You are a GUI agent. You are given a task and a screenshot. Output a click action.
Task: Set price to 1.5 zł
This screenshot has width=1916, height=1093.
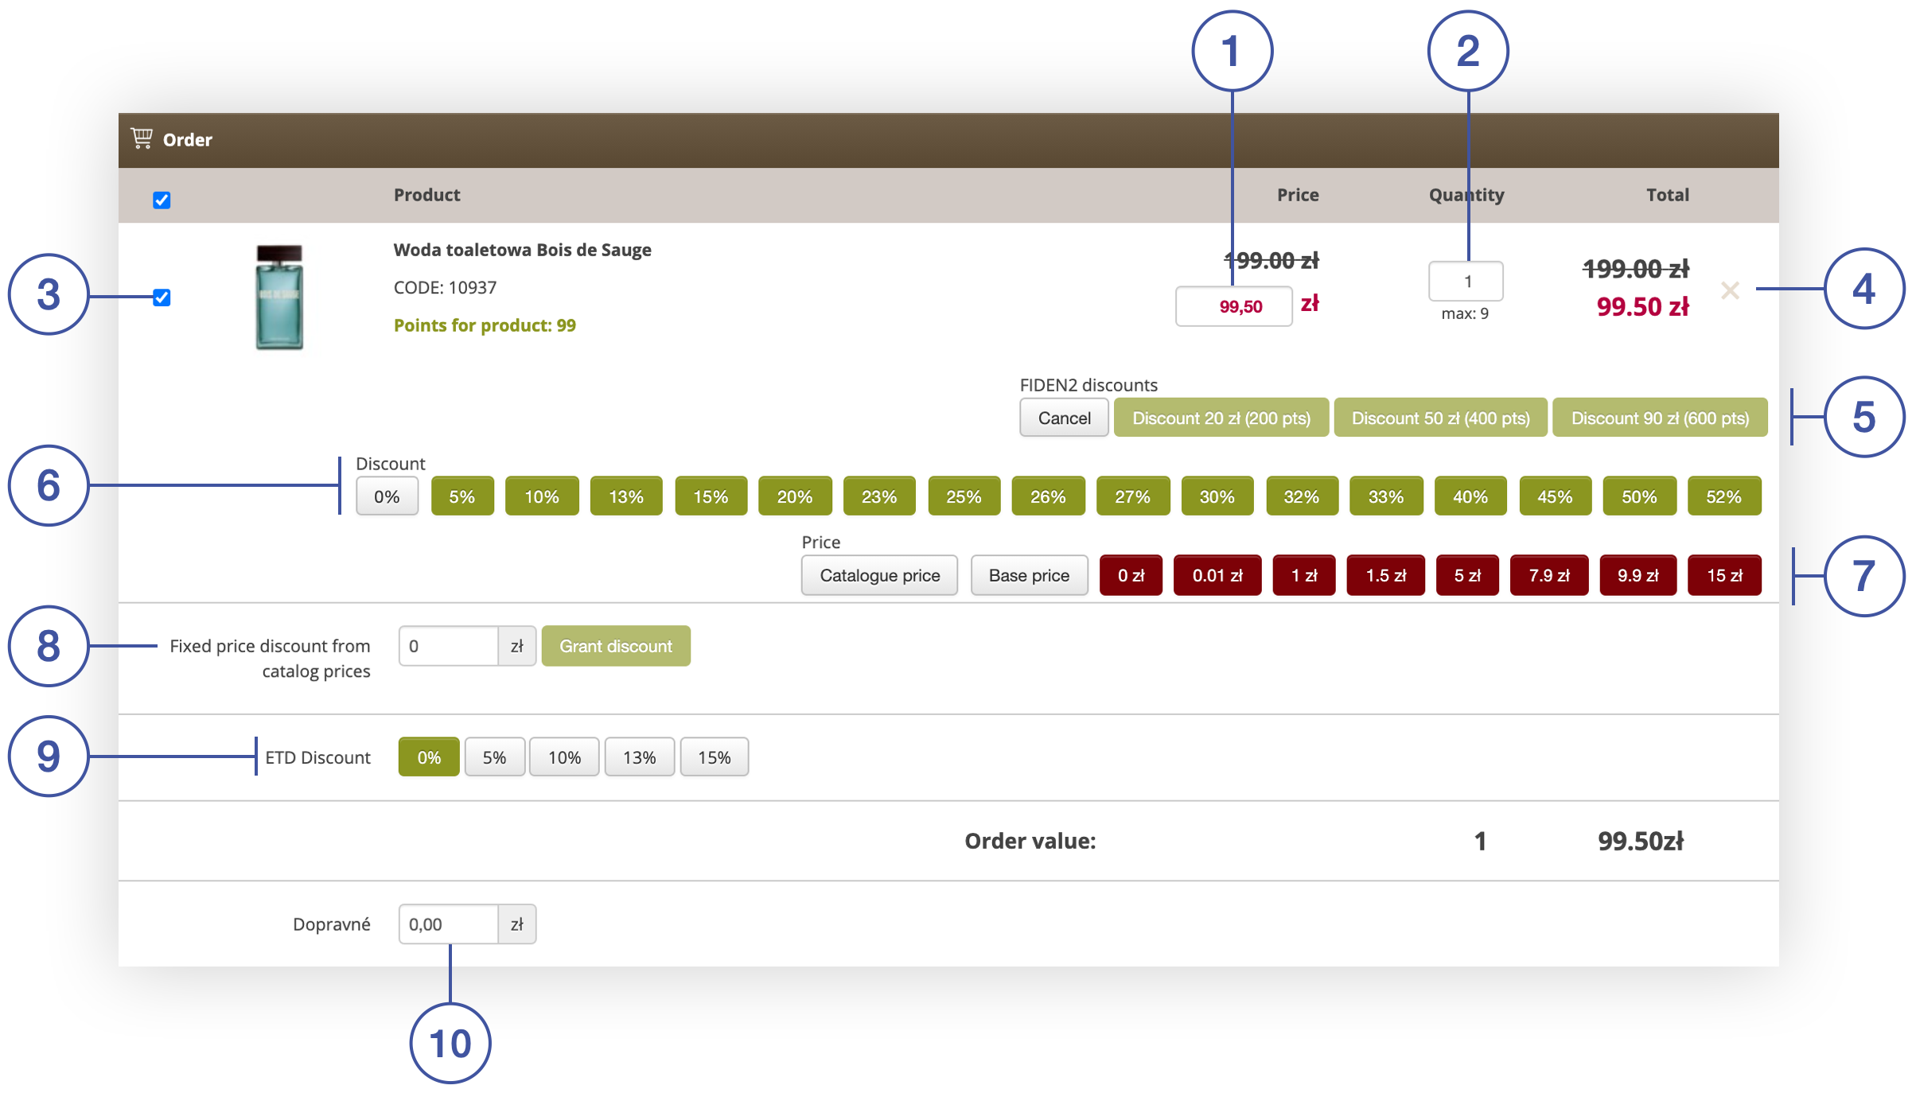1386,575
